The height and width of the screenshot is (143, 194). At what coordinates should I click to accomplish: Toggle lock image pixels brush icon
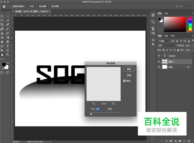(x=167, y=50)
